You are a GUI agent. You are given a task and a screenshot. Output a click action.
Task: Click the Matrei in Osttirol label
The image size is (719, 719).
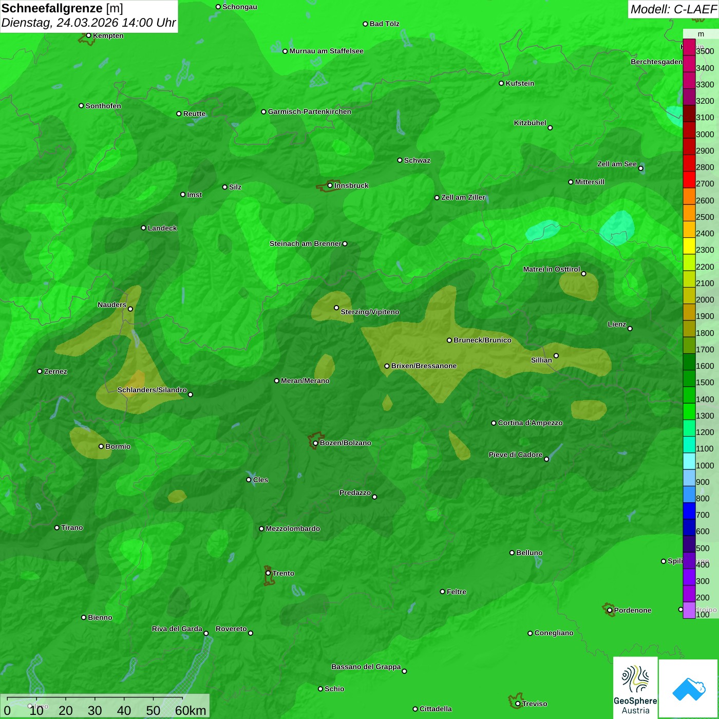click(x=552, y=269)
